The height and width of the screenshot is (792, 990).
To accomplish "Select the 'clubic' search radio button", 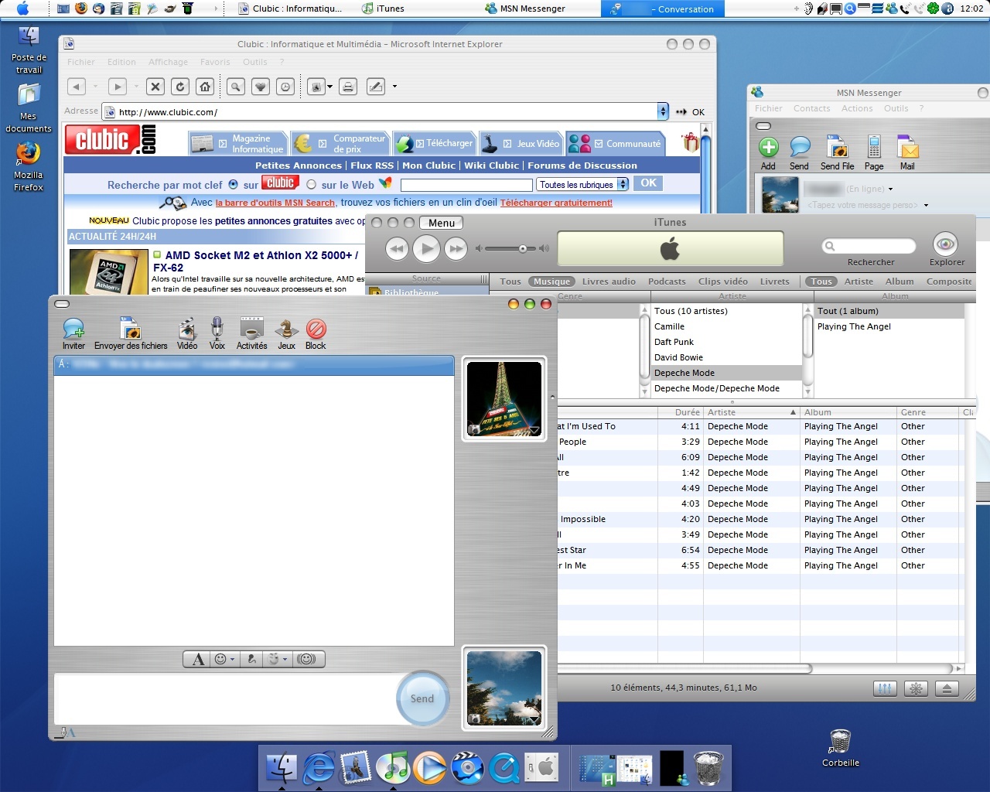I will [x=233, y=184].
